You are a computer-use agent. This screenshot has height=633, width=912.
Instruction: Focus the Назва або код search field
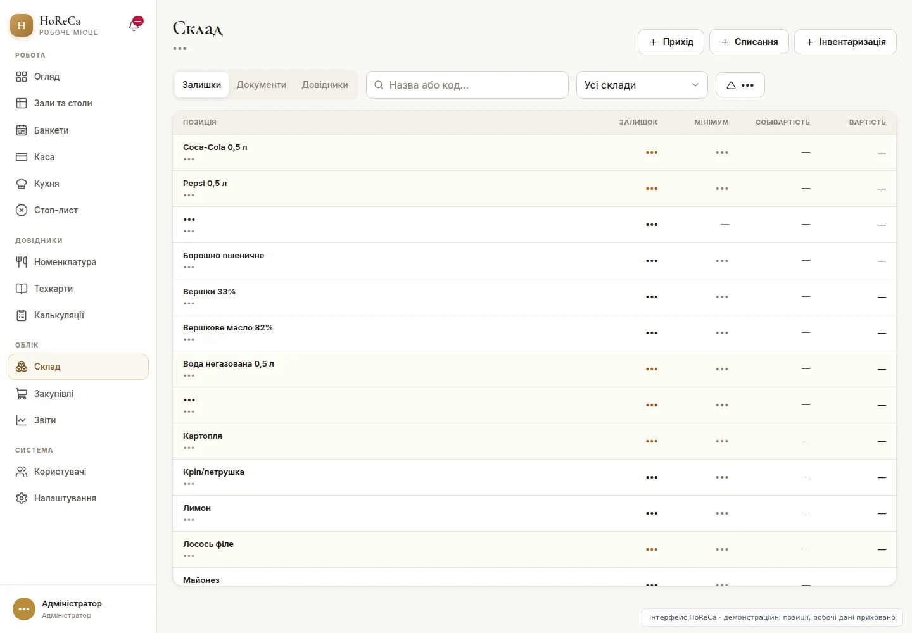(x=467, y=85)
